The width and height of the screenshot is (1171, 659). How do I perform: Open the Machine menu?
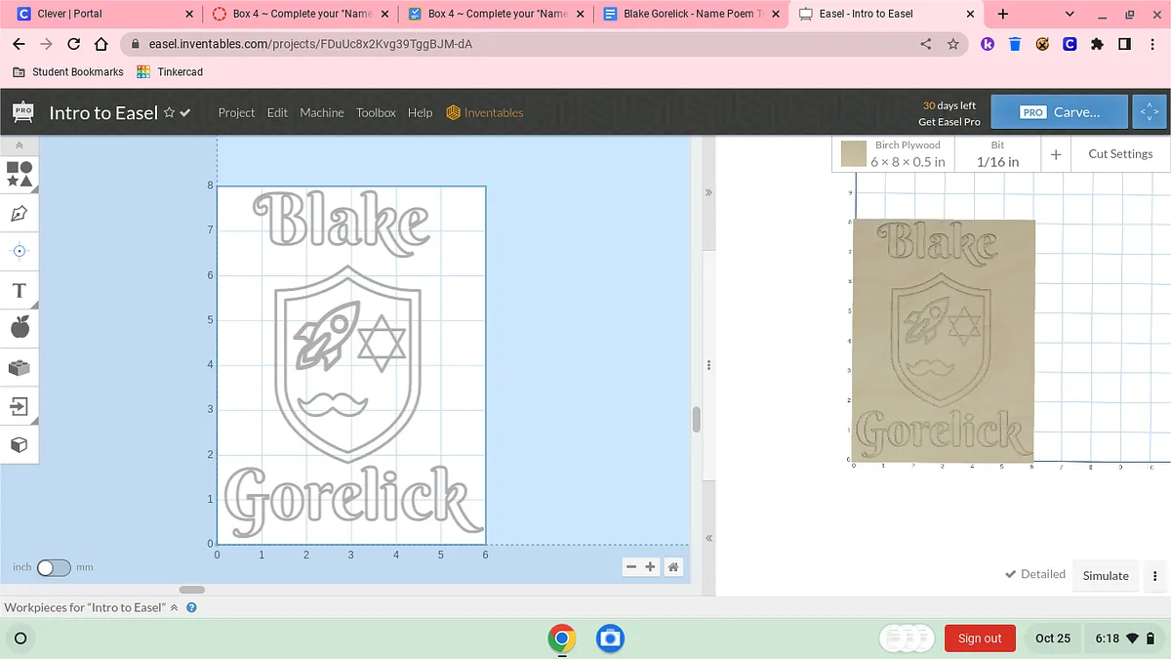tap(322, 112)
